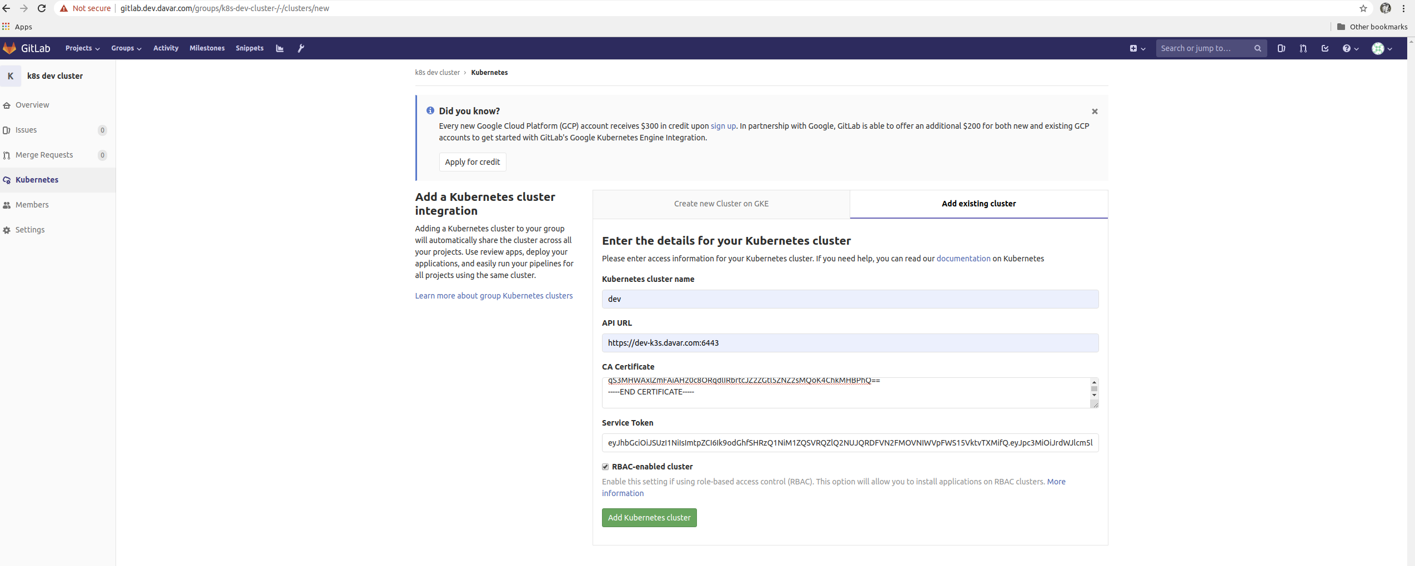Screen dimensions: 1415x566
Task: Open Issues in the sidebar
Action: (58, 130)
